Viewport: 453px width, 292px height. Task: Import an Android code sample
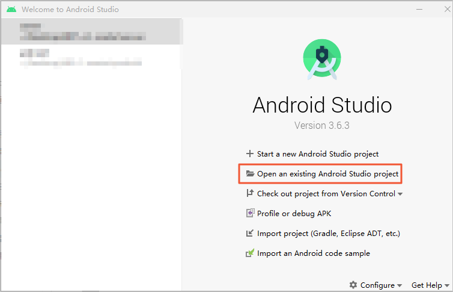tap(314, 253)
